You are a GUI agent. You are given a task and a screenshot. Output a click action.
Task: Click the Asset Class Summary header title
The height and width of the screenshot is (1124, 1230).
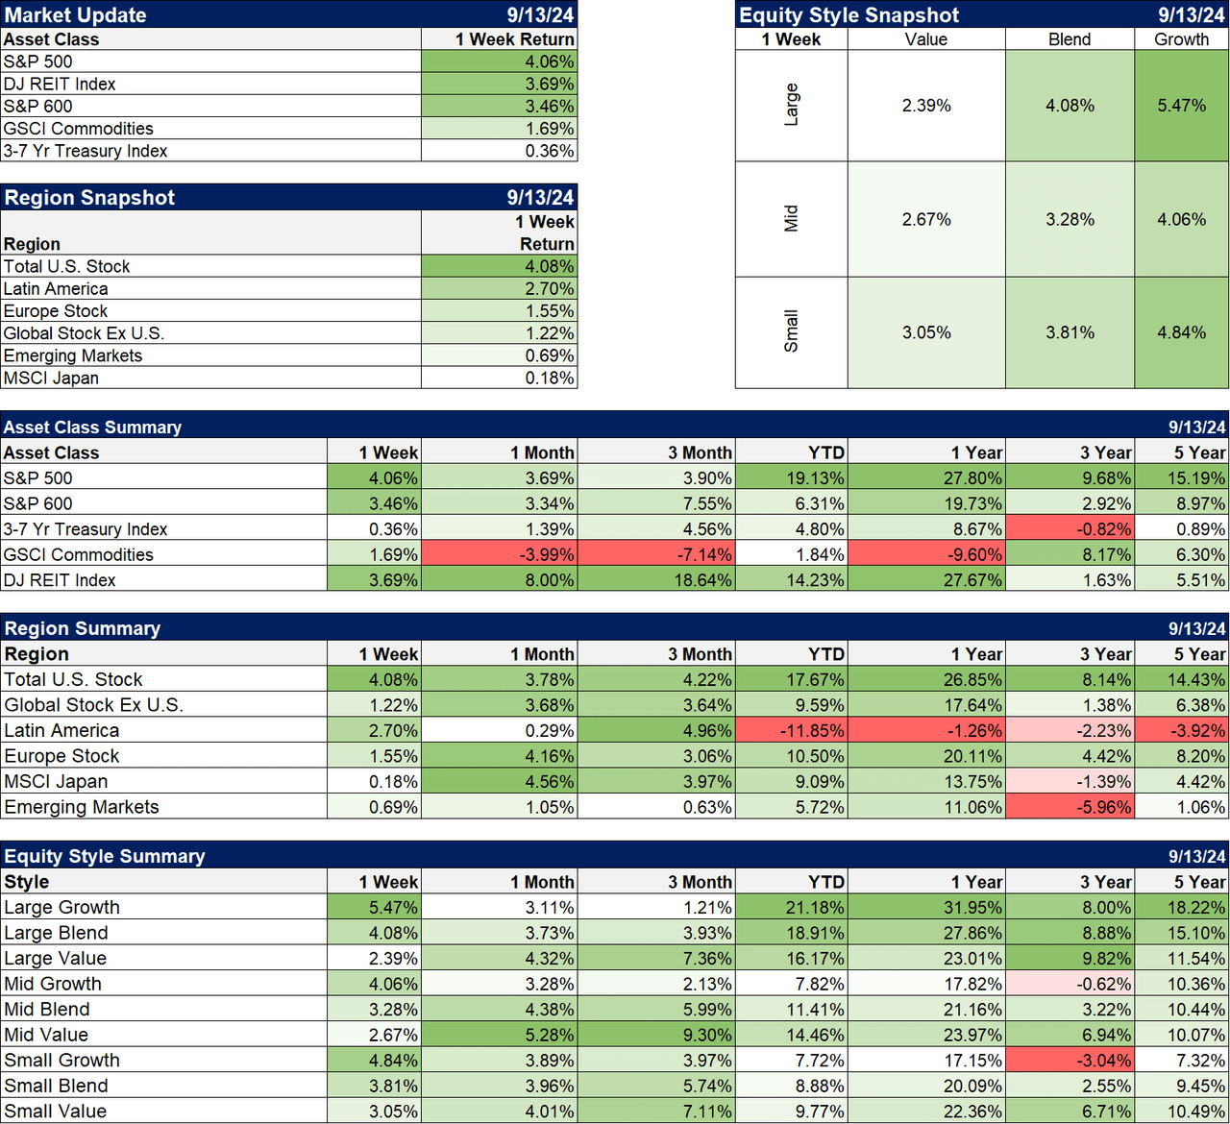92,428
